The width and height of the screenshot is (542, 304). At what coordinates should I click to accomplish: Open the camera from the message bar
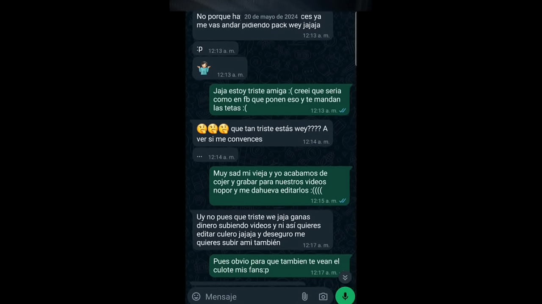click(x=323, y=297)
